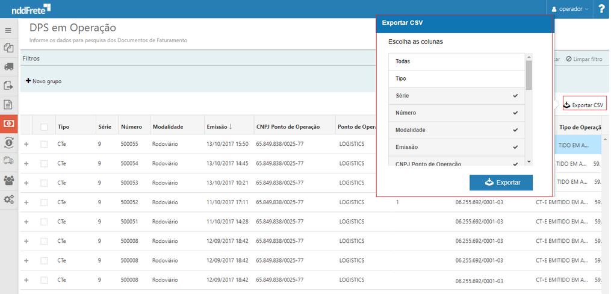Click the help question mark icon
Viewport: 611px width, 294px height.
pyautogui.click(x=602, y=9)
